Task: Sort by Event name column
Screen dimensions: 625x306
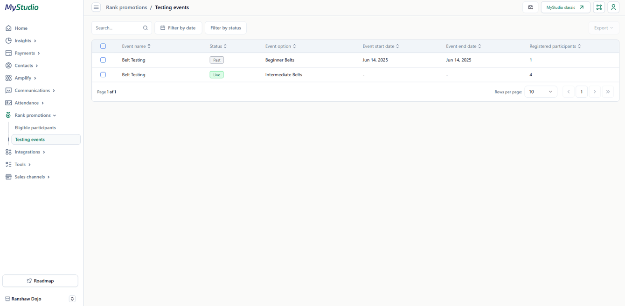Action: [136, 47]
